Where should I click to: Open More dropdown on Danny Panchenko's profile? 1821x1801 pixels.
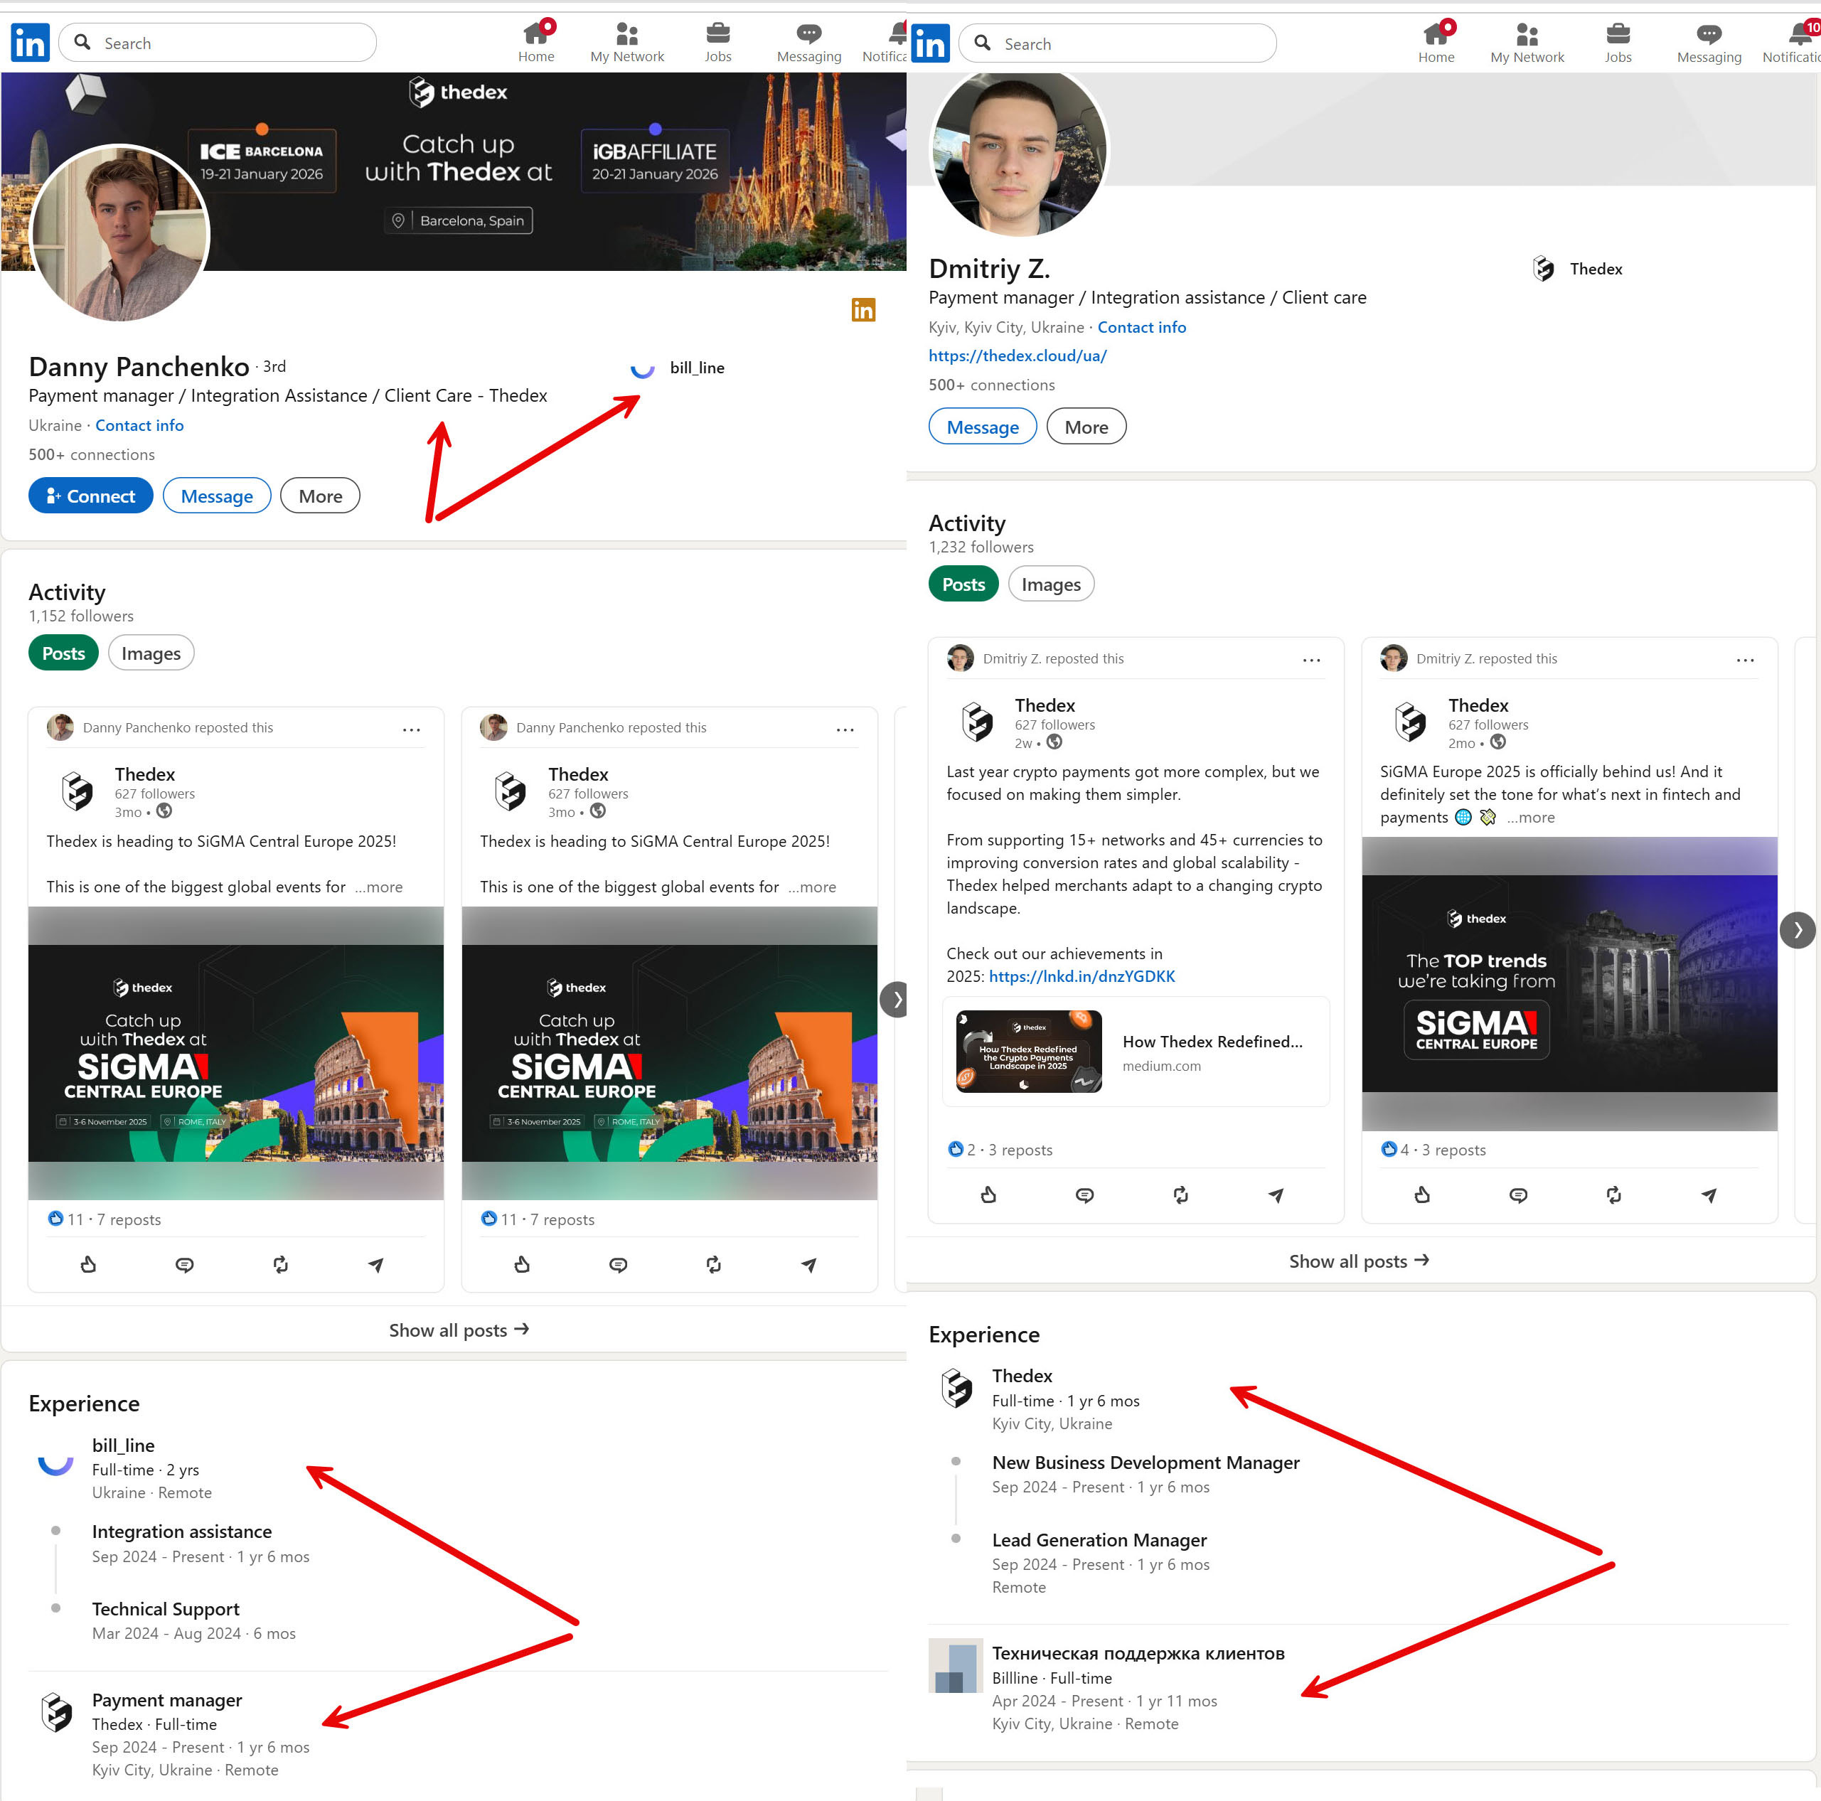[x=319, y=496]
